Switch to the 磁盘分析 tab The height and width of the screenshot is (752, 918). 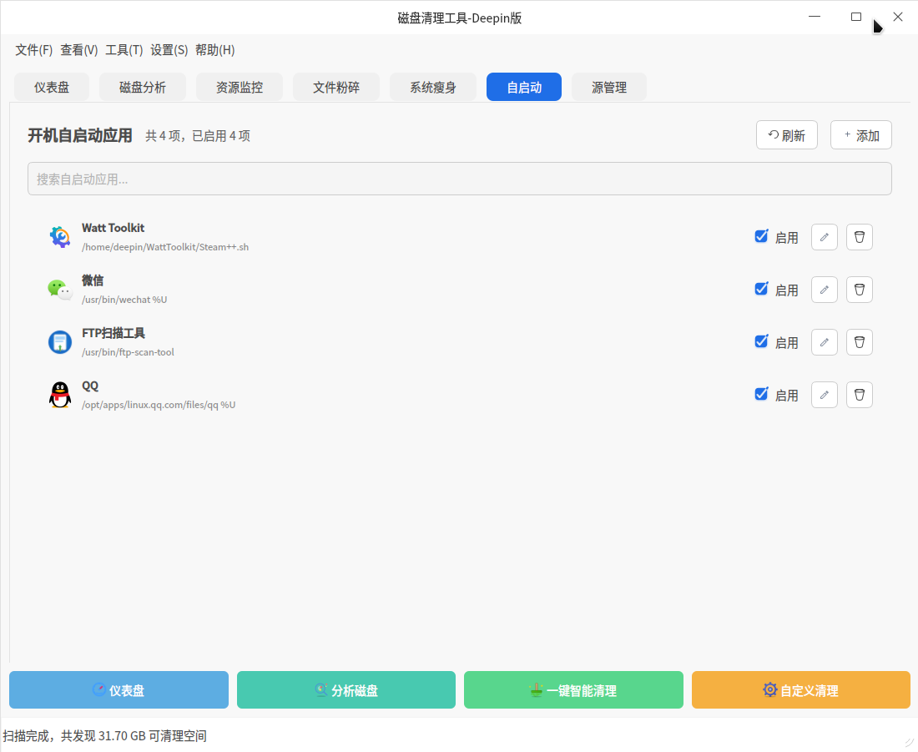(143, 87)
